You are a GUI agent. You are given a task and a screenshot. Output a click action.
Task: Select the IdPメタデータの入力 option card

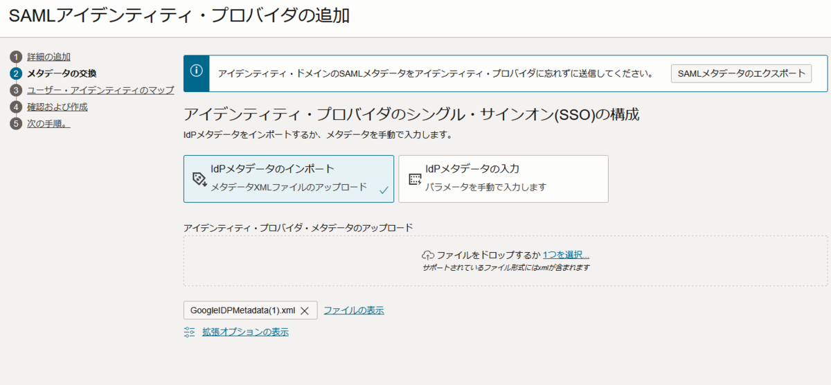pos(503,179)
